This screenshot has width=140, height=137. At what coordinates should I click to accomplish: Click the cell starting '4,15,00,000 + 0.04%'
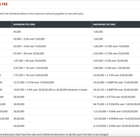(x=116, y=126)
